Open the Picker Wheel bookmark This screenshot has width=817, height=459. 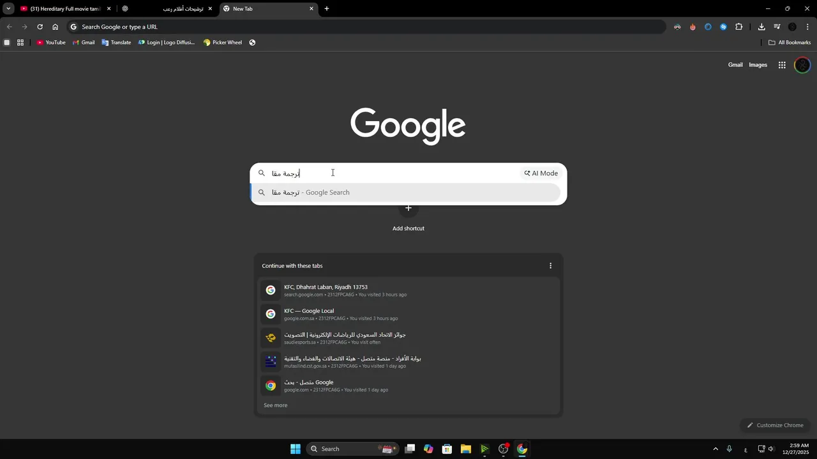point(222,43)
